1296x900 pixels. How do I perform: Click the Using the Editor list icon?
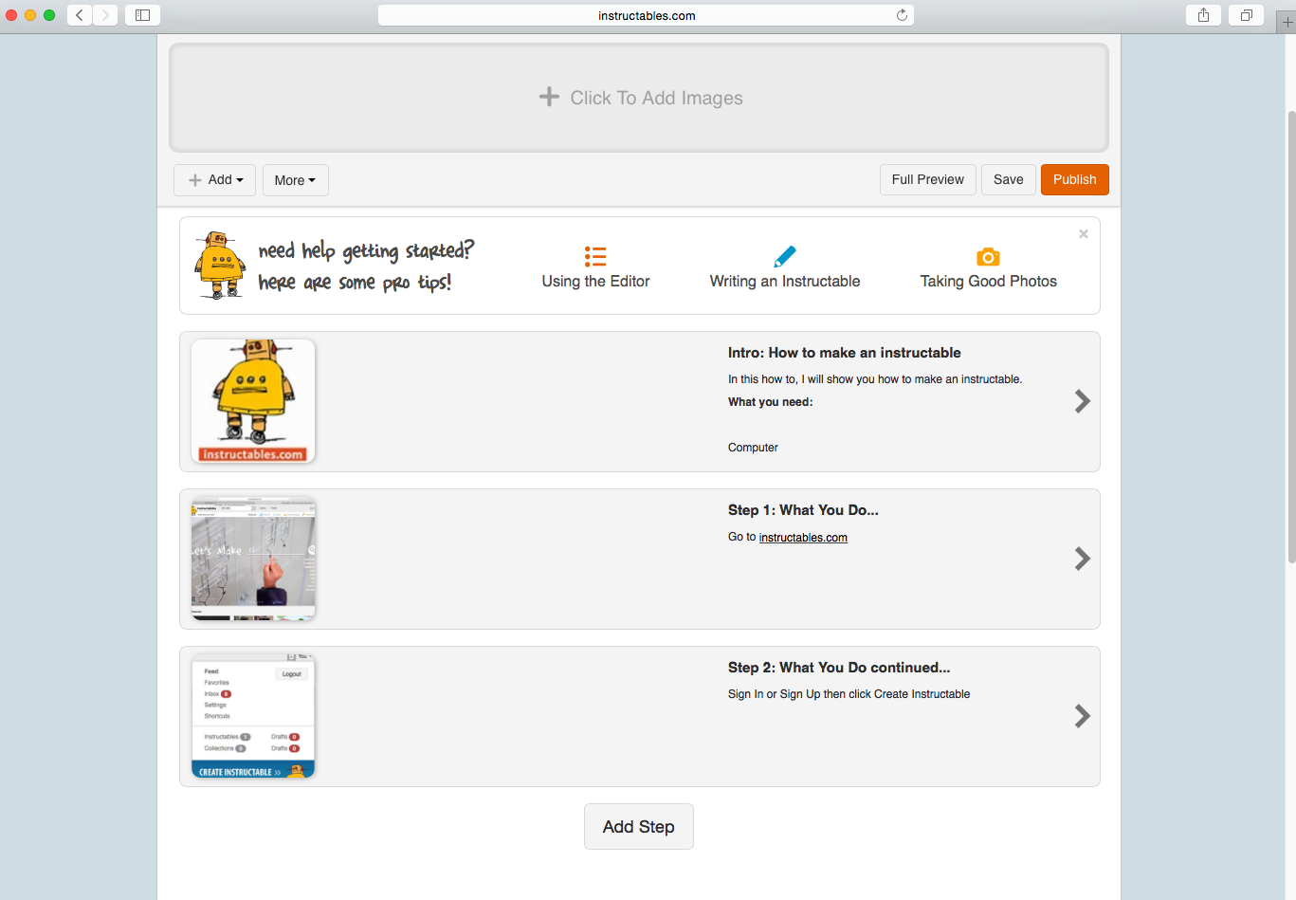[595, 256]
